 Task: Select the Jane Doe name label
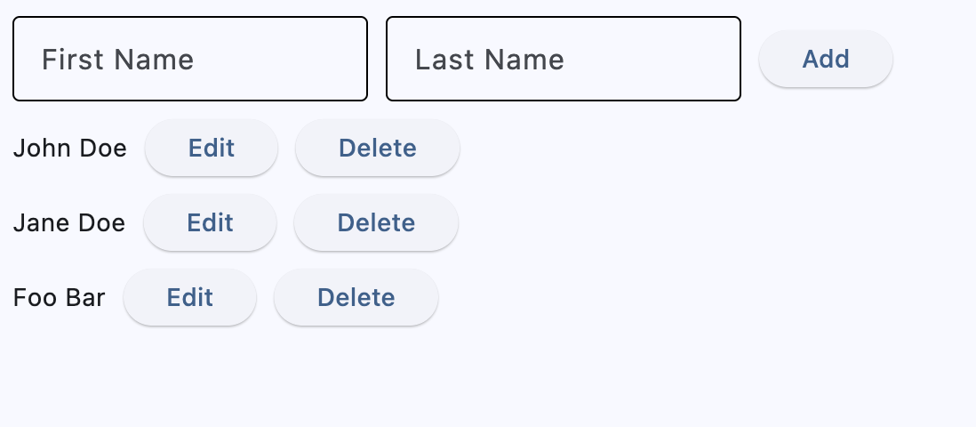click(x=69, y=222)
